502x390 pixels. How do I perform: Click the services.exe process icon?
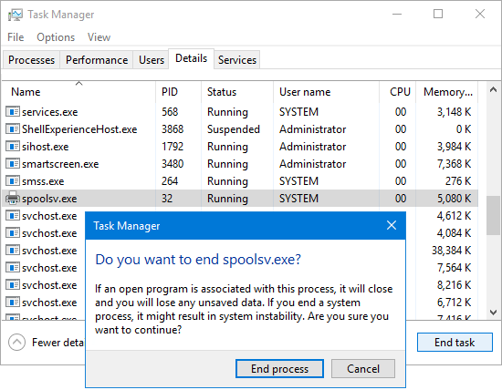[x=13, y=111]
